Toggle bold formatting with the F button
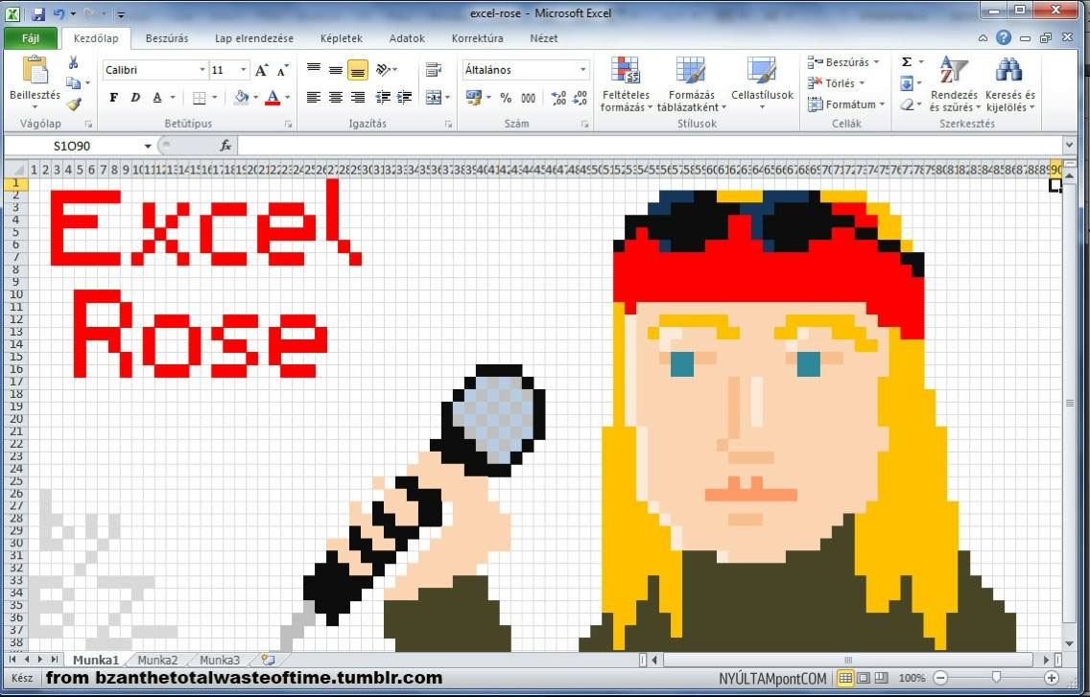The height and width of the screenshot is (697, 1090). [x=114, y=97]
